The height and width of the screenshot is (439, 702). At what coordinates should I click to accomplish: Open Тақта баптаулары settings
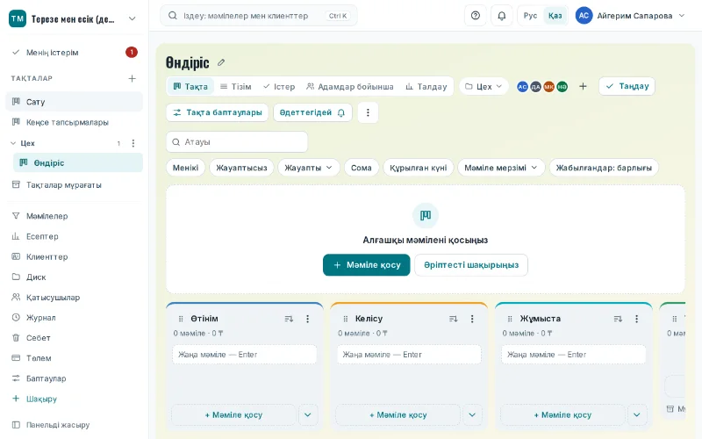(x=217, y=112)
